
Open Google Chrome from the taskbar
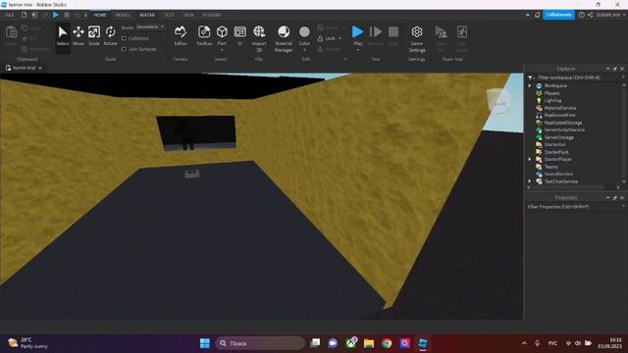[387, 343]
